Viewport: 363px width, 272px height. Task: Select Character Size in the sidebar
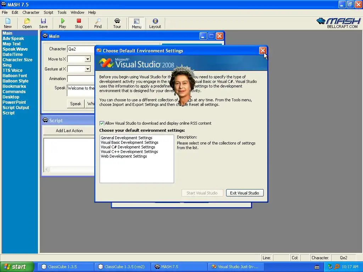(x=17, y=59)
